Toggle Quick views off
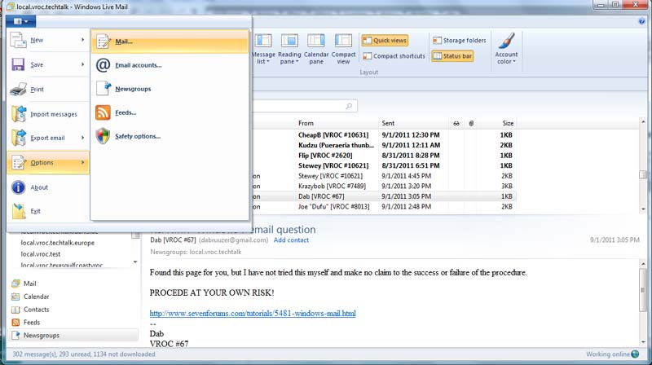Screen dimensions: 652x365 pos(385,40)
